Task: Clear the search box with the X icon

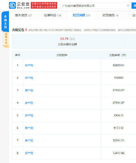Action: [x=128, y=6]
